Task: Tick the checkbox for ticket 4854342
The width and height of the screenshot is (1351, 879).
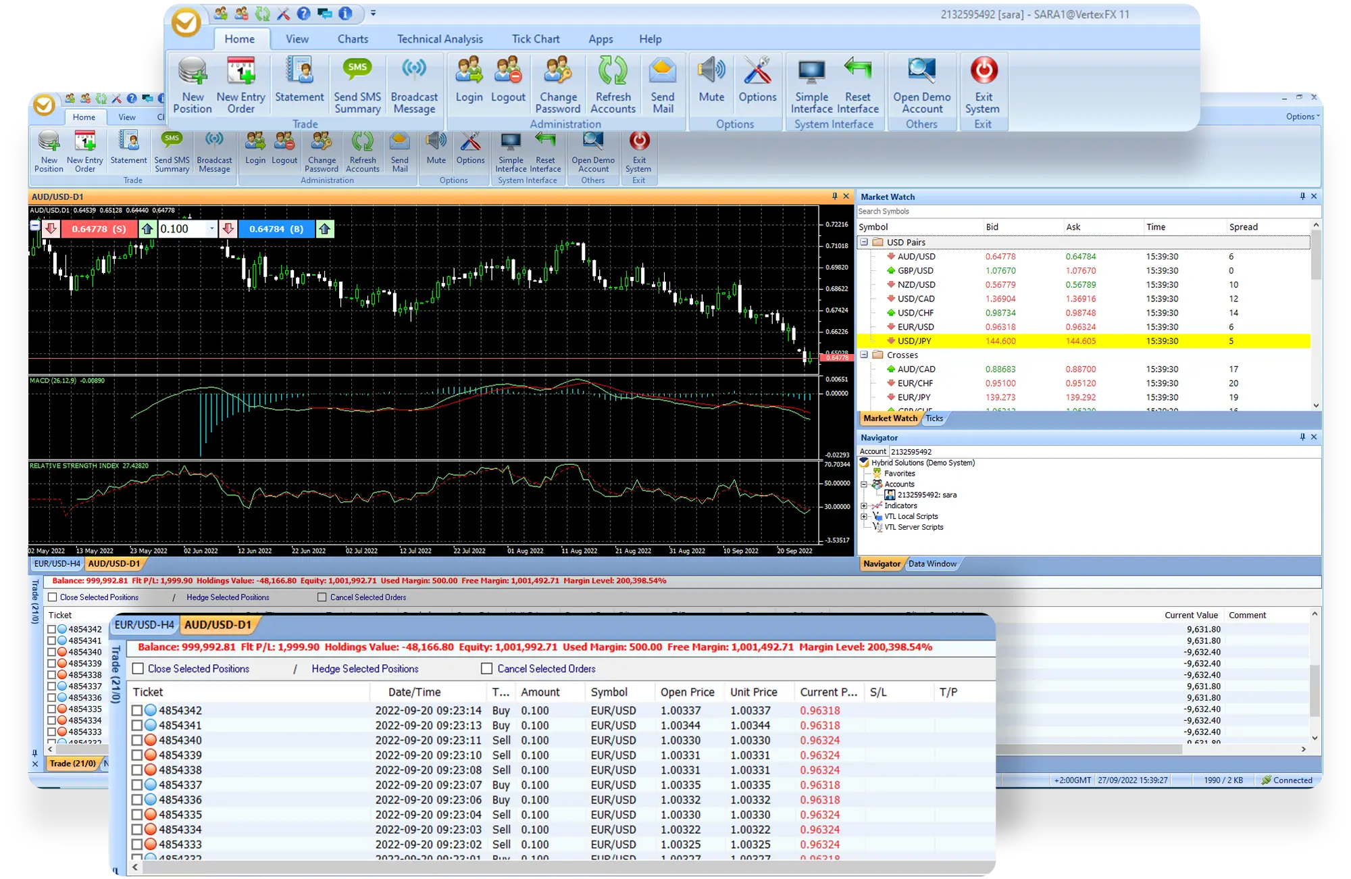Action: click(x=137, y=711)
